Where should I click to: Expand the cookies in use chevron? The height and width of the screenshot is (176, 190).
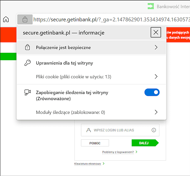pos(156,77)
